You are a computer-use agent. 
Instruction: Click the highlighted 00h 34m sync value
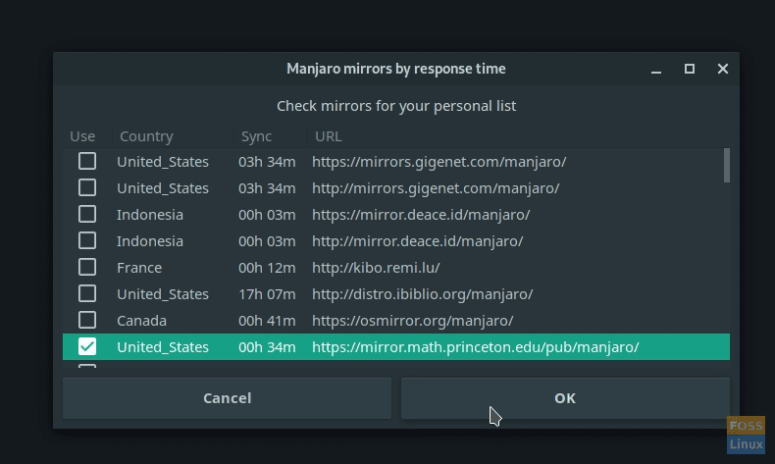(267, 347)
